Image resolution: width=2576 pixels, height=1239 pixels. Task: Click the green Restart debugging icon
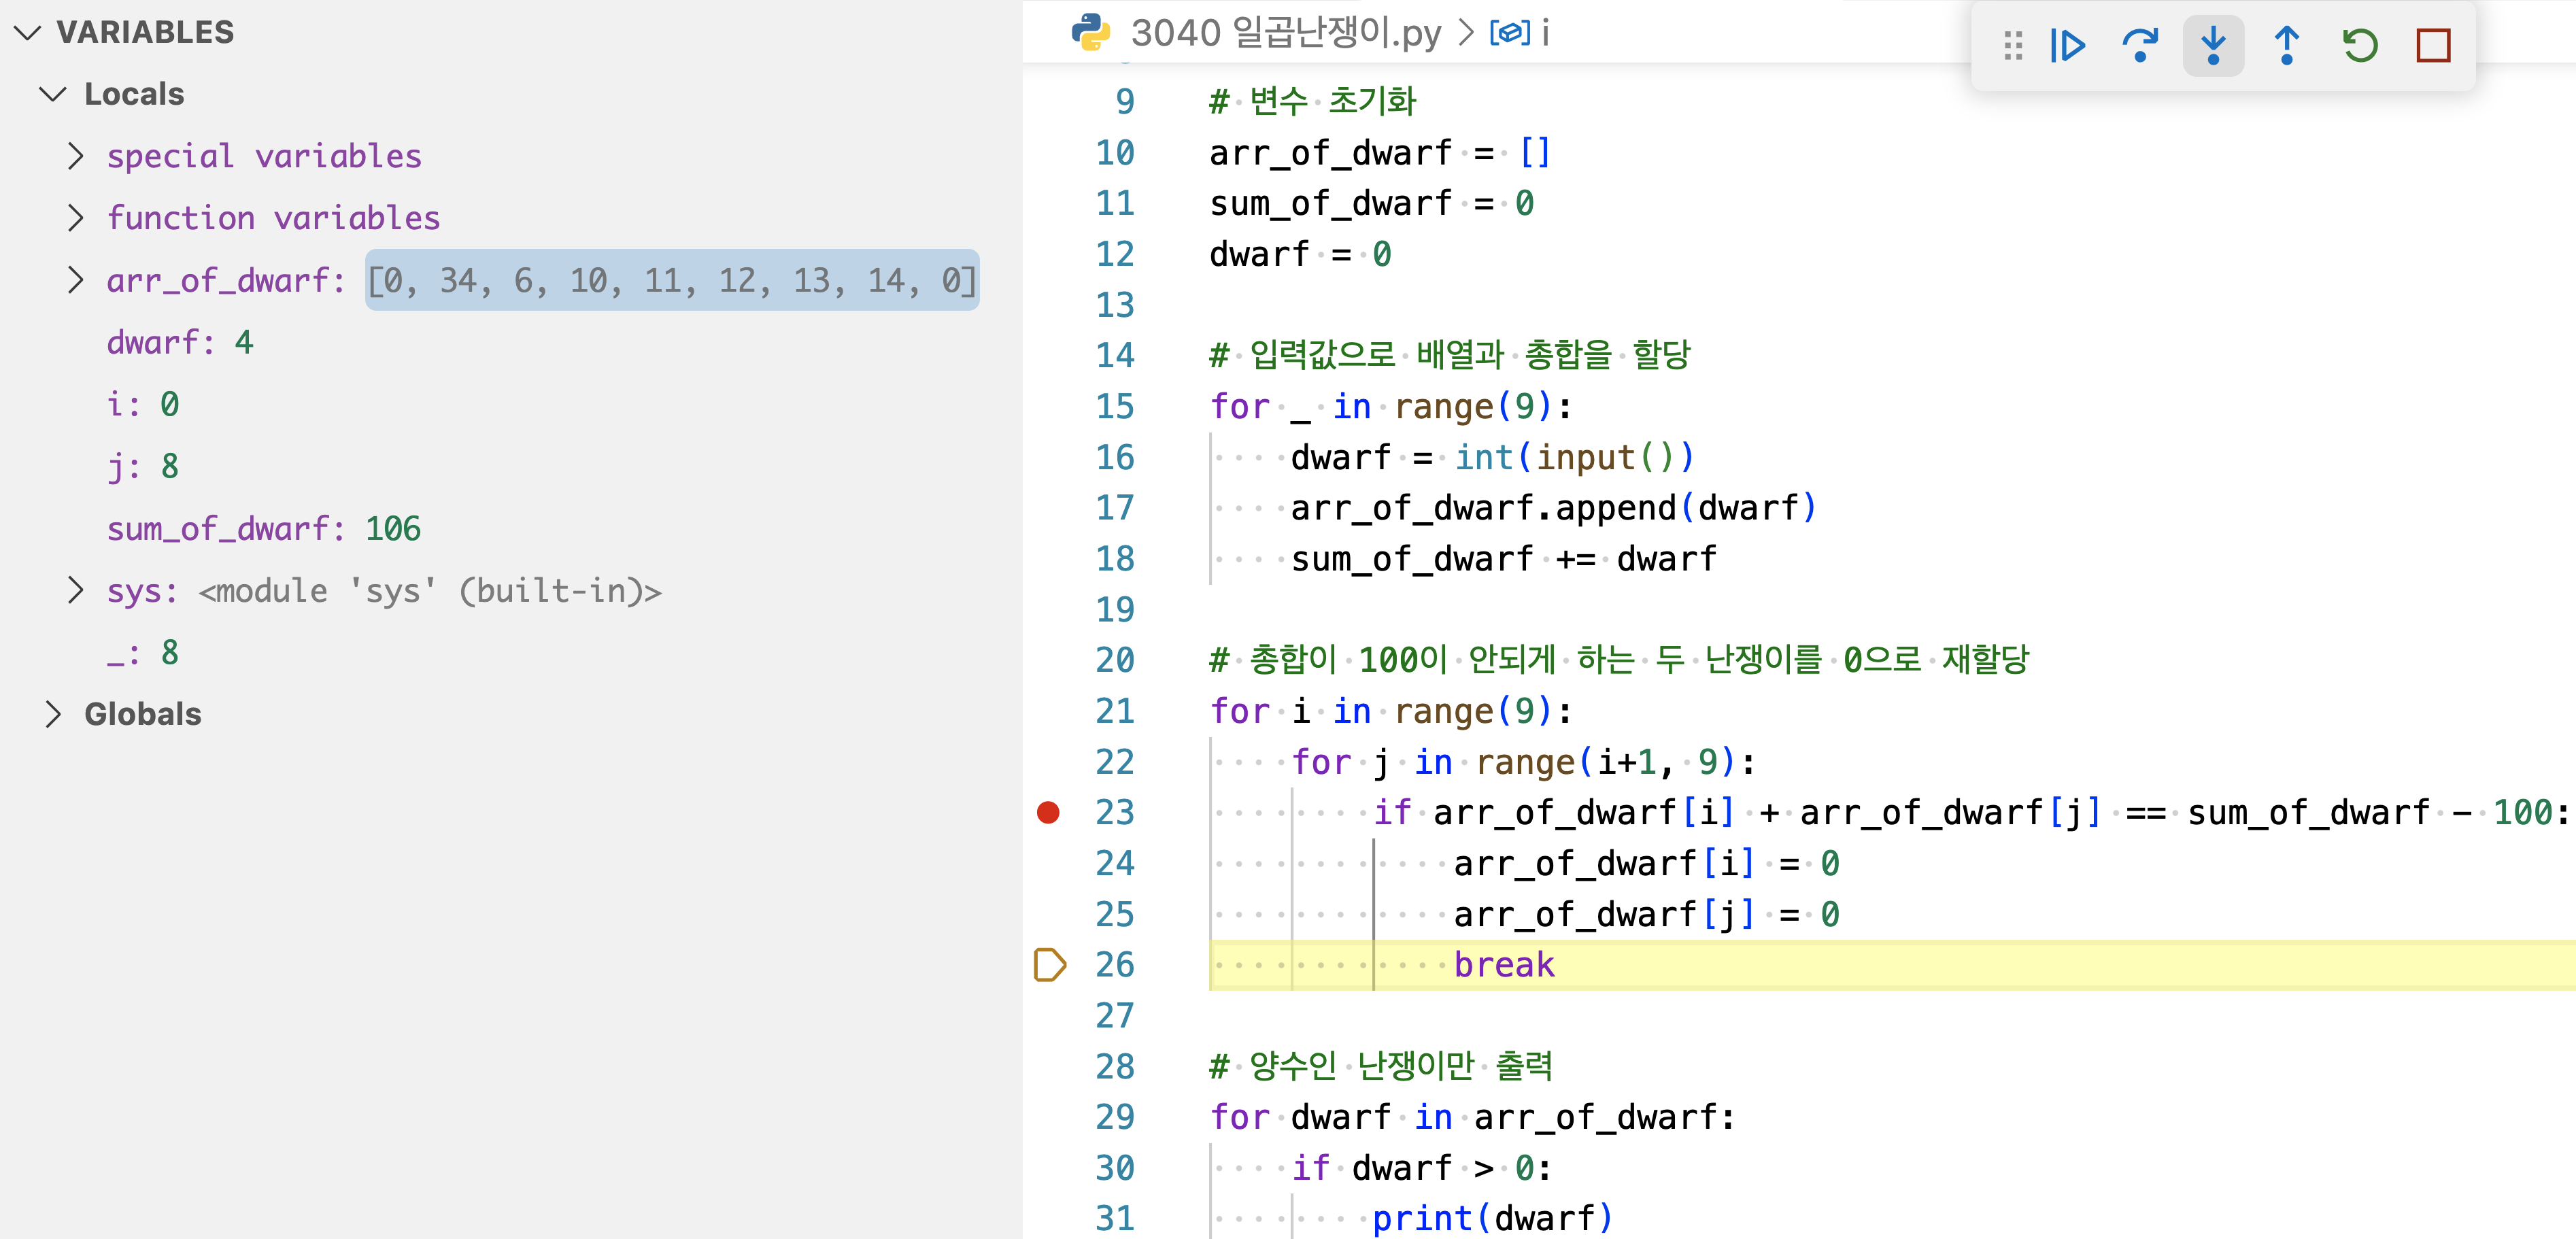tap(2360, 45)
